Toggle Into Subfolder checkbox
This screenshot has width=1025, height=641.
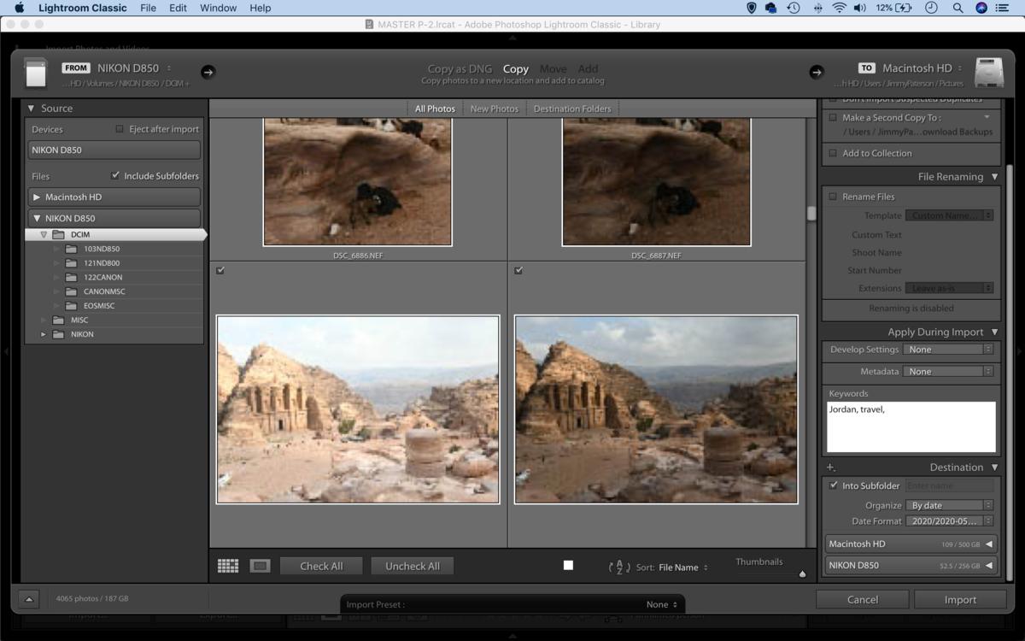(834, 485)
